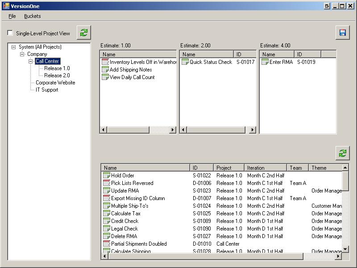This screenshot has width=357, height=268.
Task: Click the blue floppy disk save button
Action: [x=342, y=33]
